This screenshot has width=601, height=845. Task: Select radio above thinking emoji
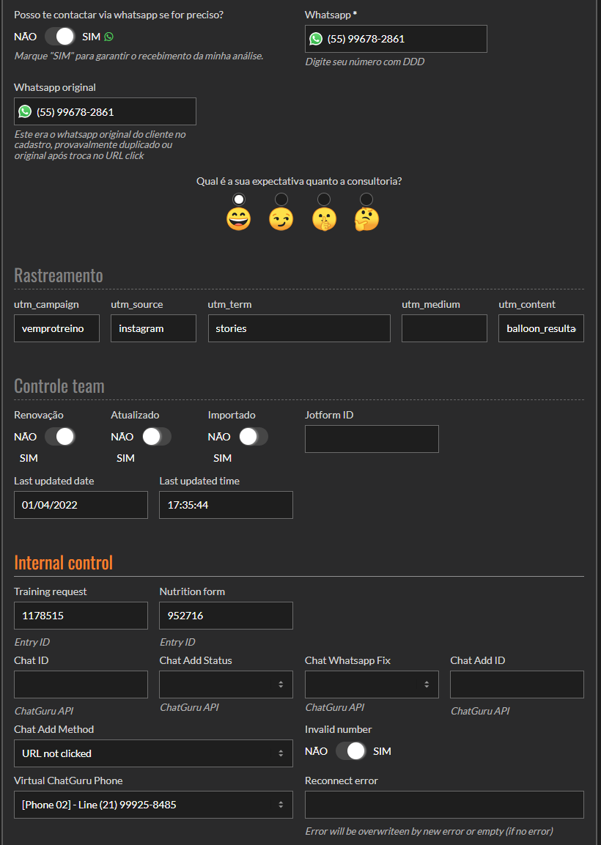(x=366, y=199)
